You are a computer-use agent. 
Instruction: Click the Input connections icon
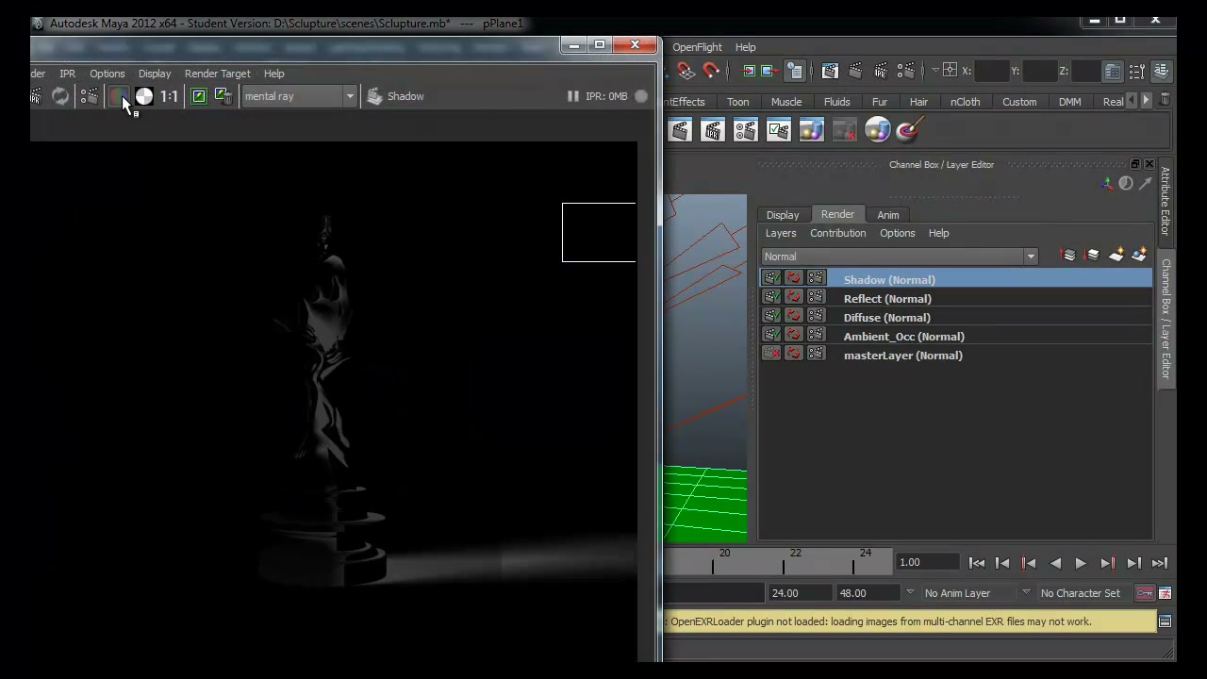pos(750,71)
